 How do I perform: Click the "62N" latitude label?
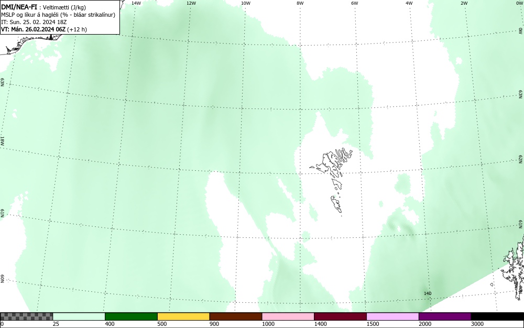tap(520, 159)
